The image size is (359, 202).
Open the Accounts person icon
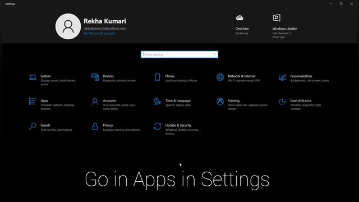pos(95,102)
